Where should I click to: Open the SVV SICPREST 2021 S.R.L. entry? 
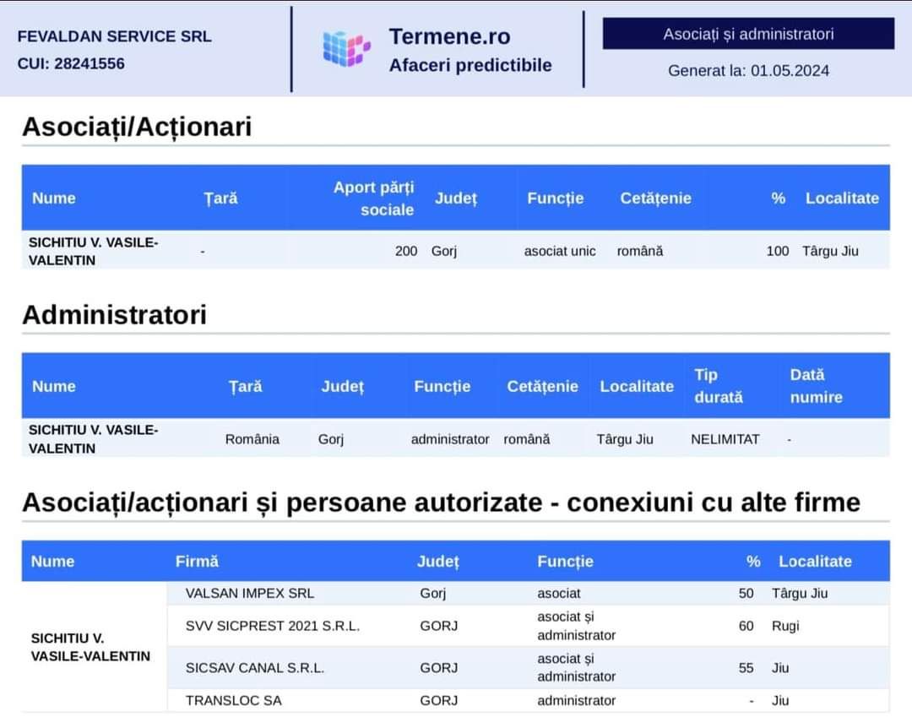(273, 627)
